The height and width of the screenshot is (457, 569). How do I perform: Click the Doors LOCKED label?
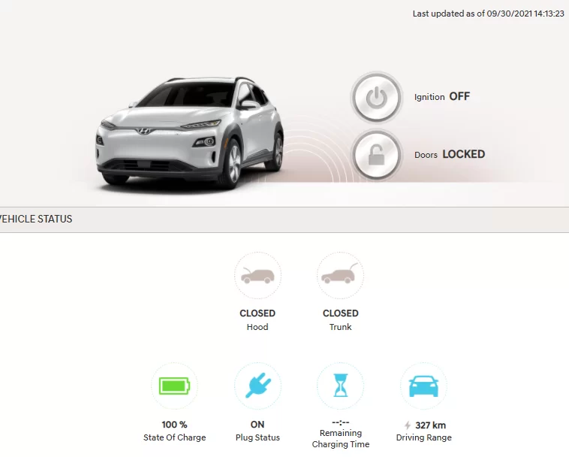(450, 154)
